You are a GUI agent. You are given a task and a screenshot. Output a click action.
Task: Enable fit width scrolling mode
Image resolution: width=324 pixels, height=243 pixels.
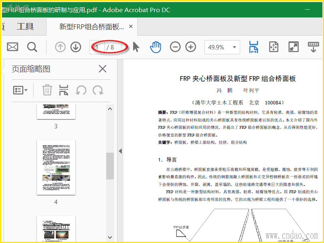[254, 47]
